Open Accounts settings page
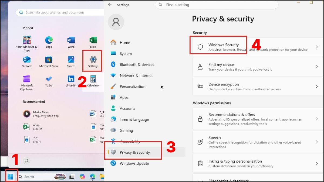 [x=146, y=109]
